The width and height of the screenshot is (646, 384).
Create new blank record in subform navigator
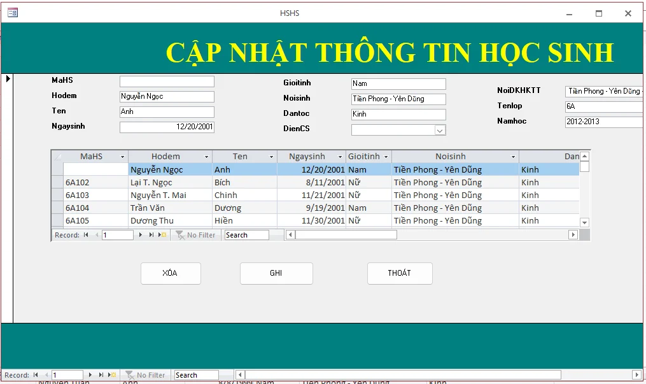click(x=162, y=235)
